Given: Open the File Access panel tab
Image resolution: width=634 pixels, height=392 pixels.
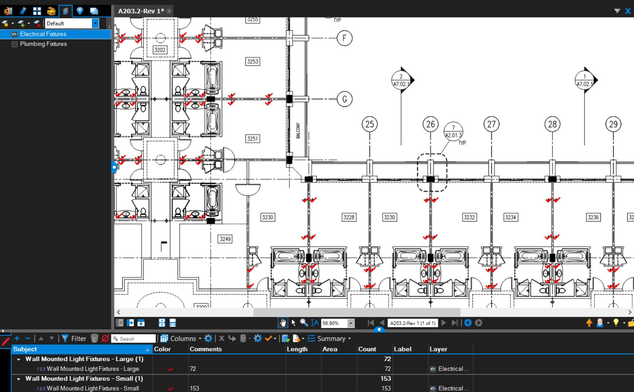Looking at the screenshot, I should click(x=8, y=11).
